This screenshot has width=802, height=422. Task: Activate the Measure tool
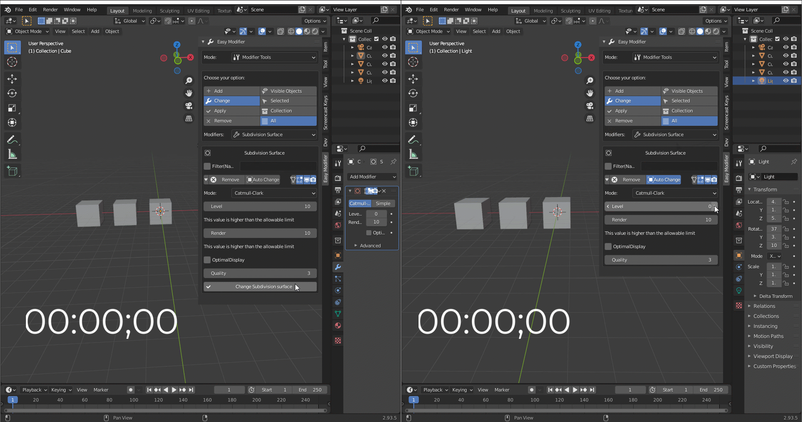pyautogui.click(x=12, y=154)
